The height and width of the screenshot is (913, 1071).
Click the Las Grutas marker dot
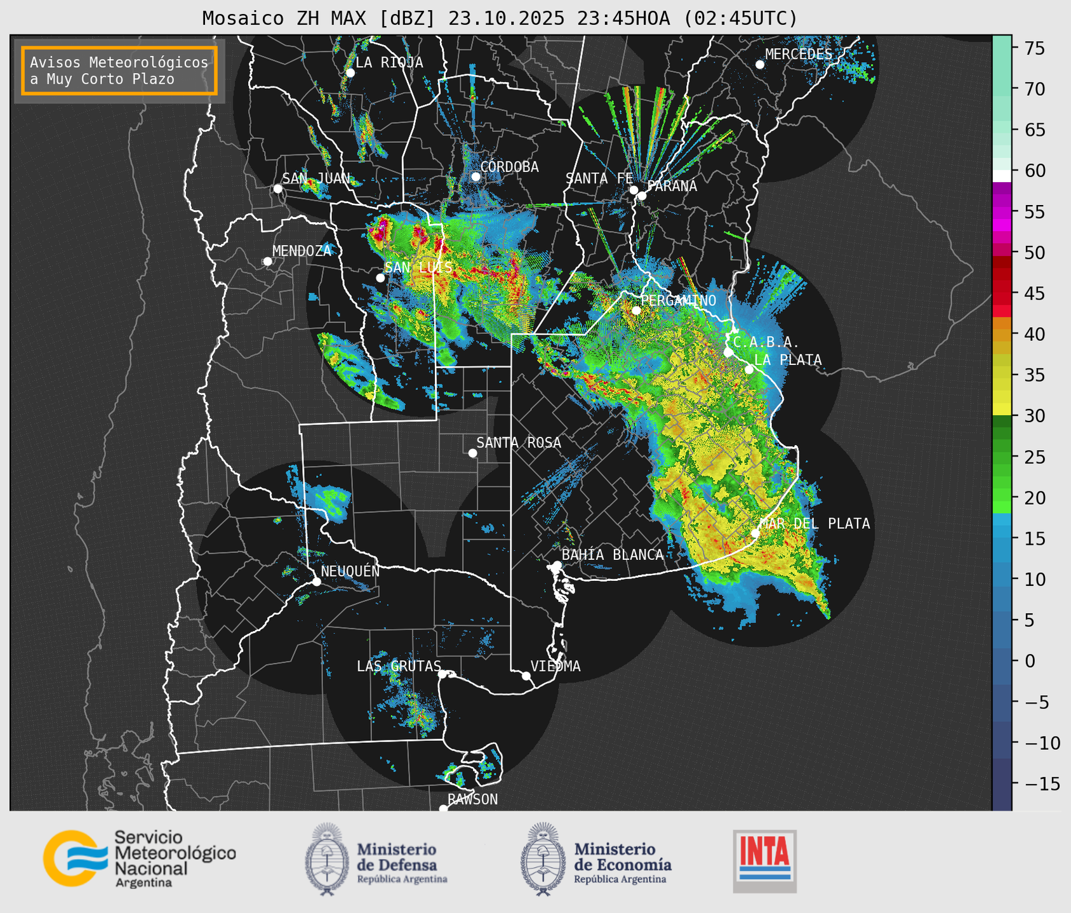pos(442,674)
